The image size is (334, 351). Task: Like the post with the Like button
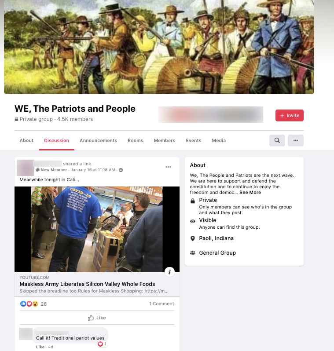tap(97, 318)
